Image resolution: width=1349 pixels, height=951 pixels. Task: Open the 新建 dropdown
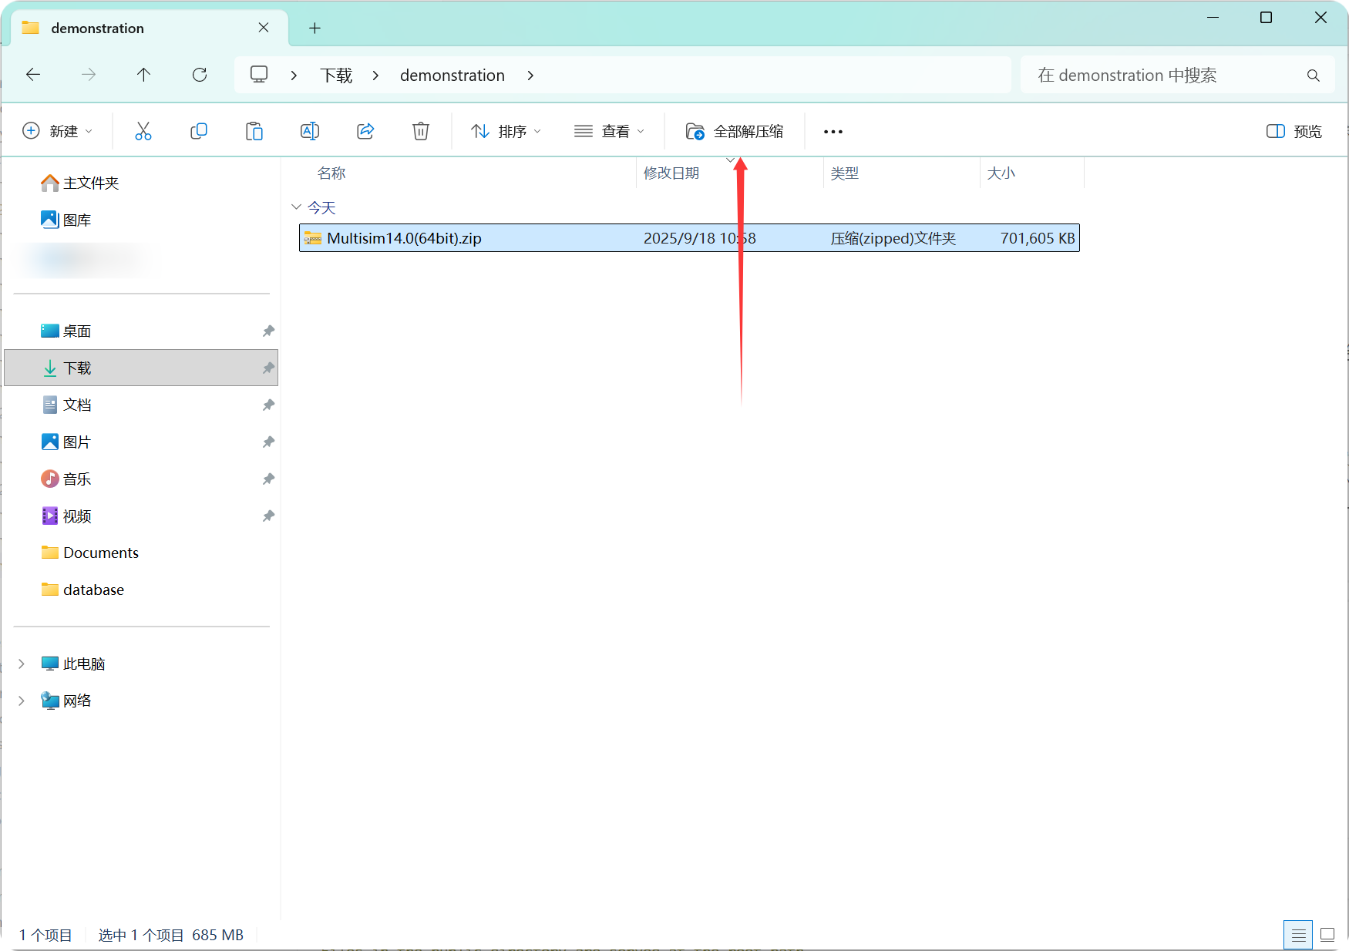[x=58, y=131]
